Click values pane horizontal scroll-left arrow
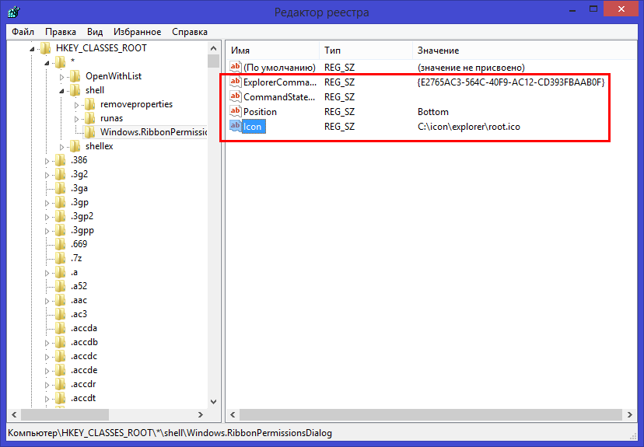This screenshot has width=644, height=447. click(x=233, y=414)
